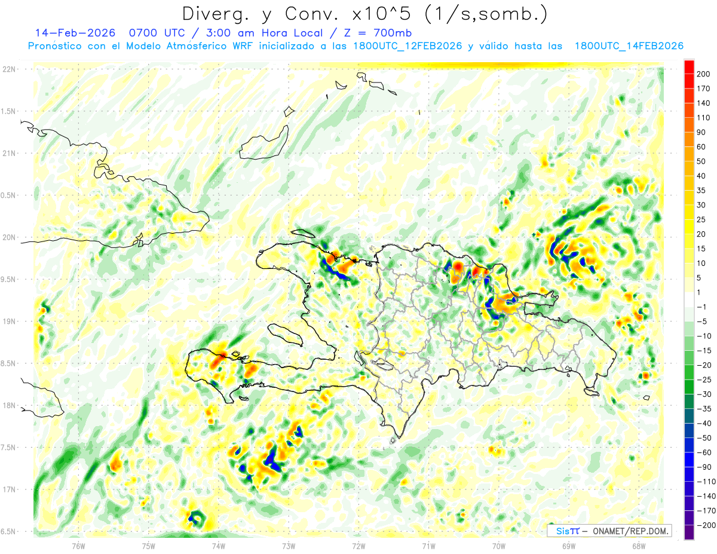
Task: Click the positive '60' color scale value
Action: 702,147
